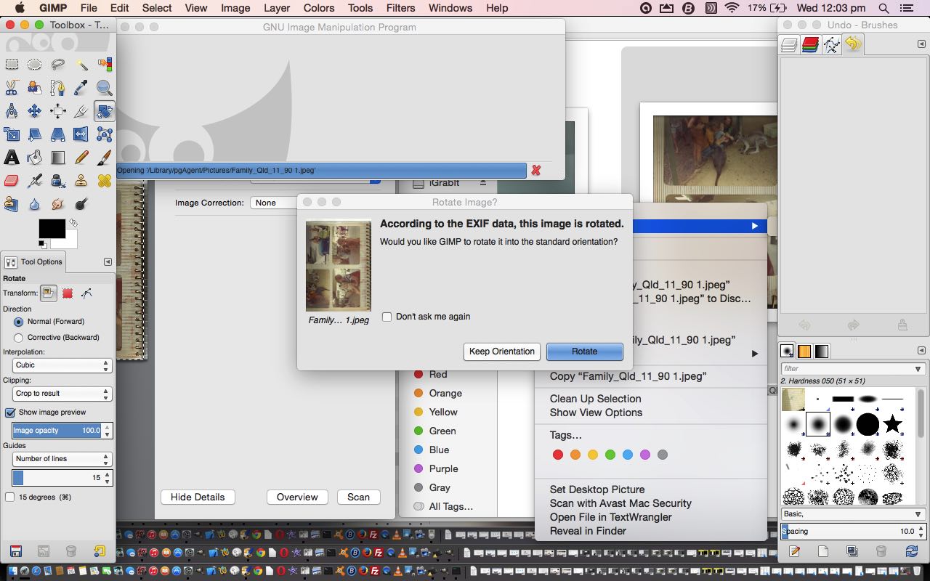
Task: Click the Scan button
Action: 358,497
